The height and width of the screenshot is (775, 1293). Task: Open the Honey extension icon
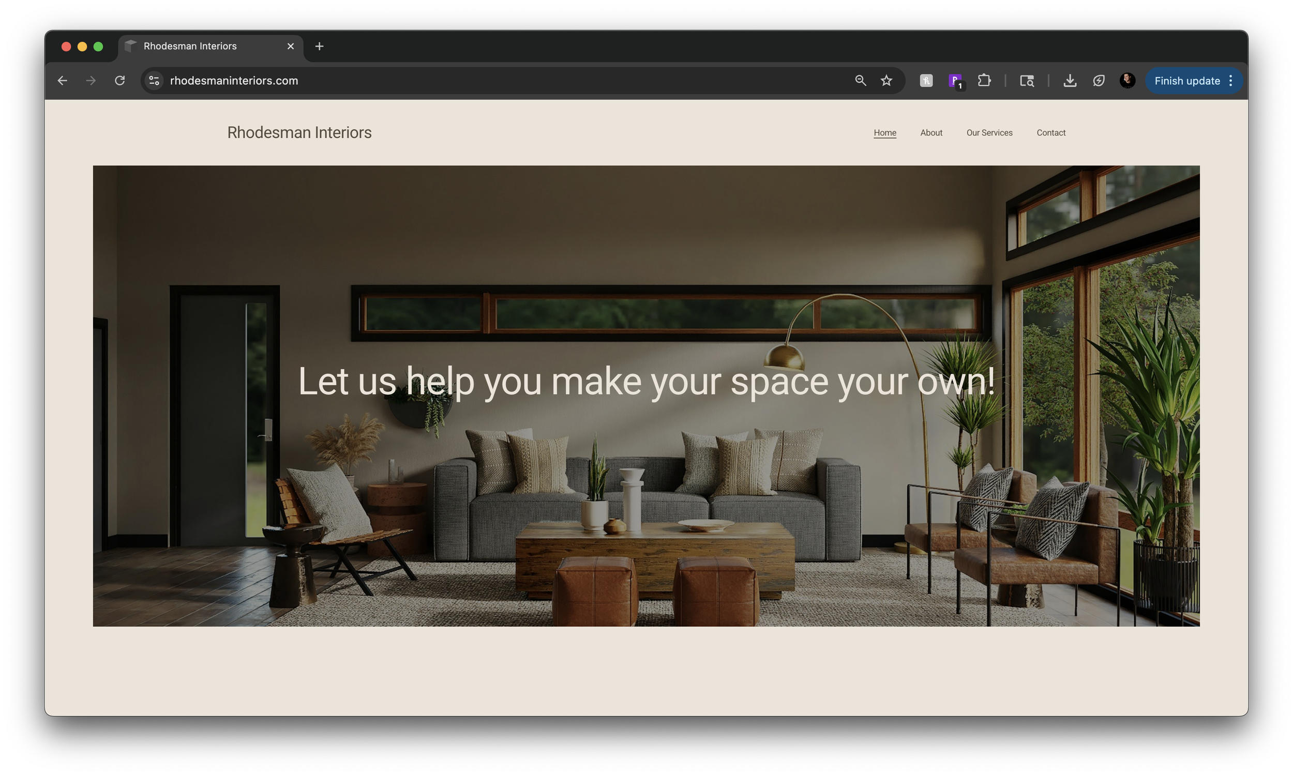click(926, 81)
